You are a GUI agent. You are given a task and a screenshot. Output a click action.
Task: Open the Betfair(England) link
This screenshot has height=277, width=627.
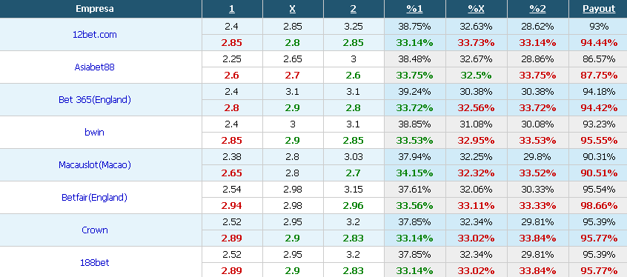click(x=95, y=198)
